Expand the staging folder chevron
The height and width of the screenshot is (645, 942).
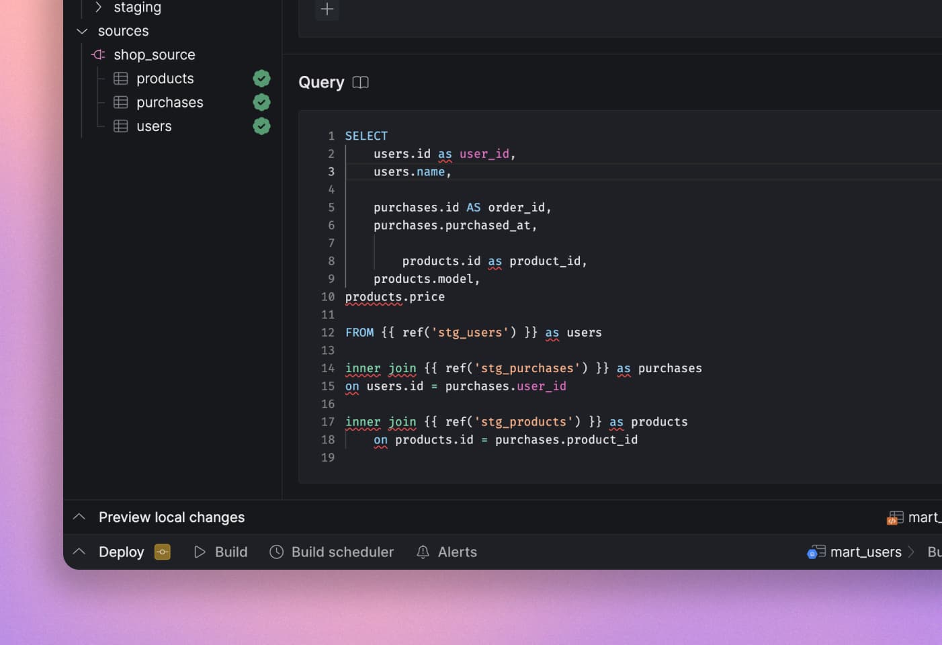(98, 7)
